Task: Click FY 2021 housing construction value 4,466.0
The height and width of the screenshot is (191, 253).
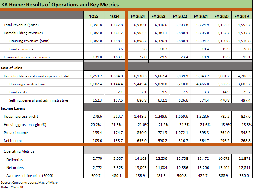Action: (x=203, y=84)
